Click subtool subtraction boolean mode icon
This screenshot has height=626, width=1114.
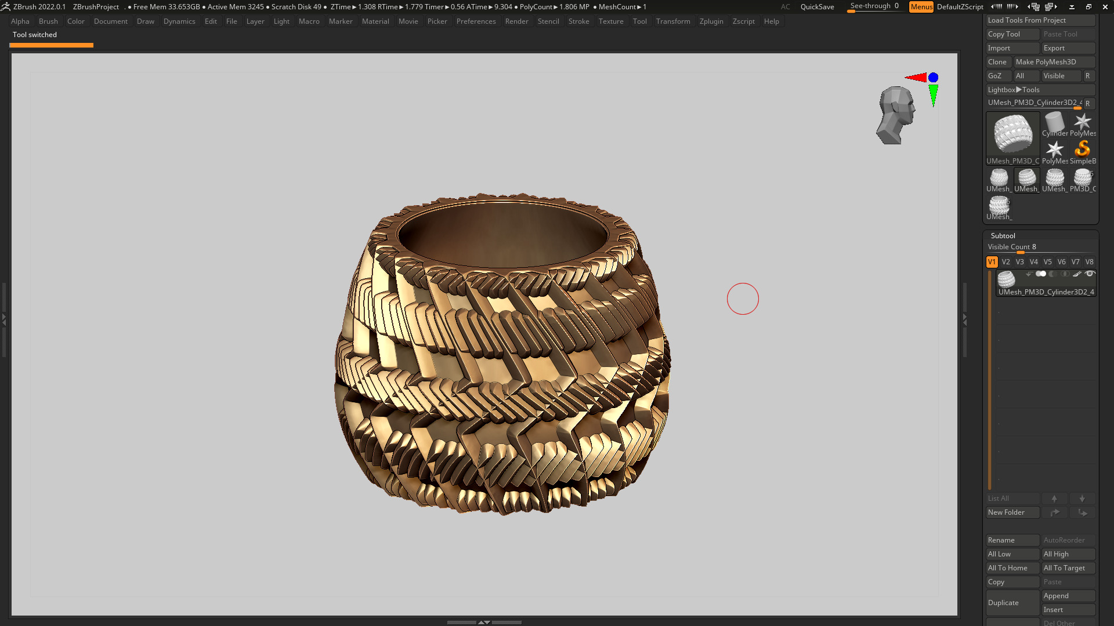(x=1052, y=274)
